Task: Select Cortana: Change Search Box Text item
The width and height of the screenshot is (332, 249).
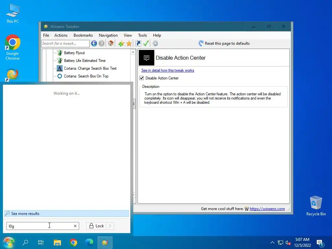Action: [90, 68]
